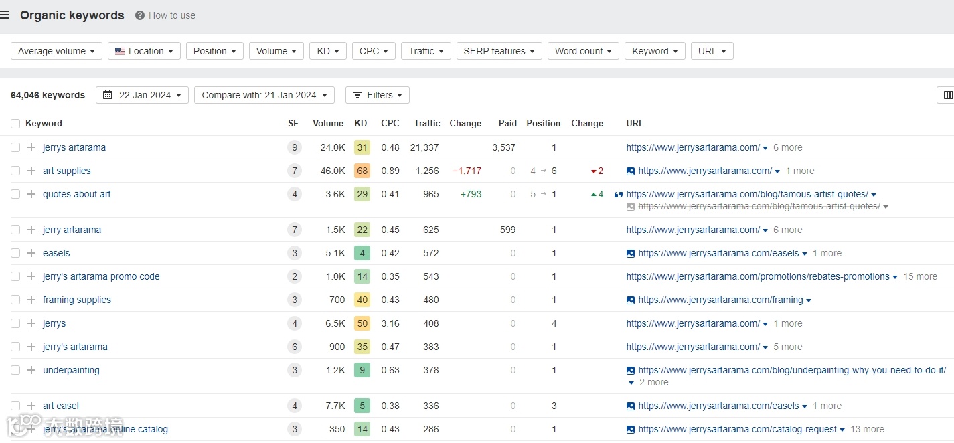Expand jerrys artarama row with plus icon

[x=31, y=147]
